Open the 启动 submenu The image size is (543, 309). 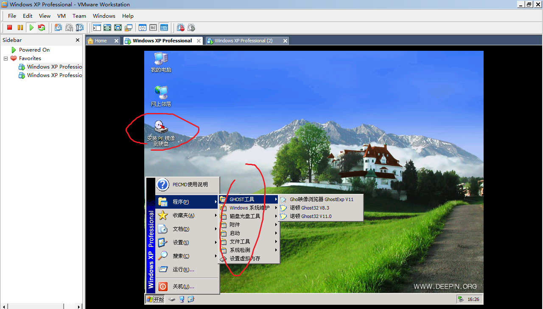[249, 233]
